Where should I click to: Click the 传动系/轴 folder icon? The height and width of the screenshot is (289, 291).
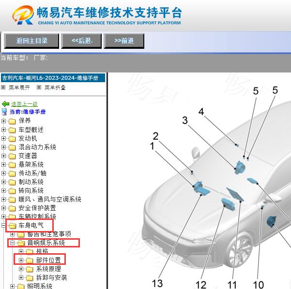tap(12, 173)
